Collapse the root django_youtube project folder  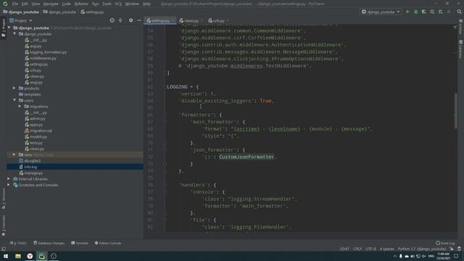tap(9, 28)
